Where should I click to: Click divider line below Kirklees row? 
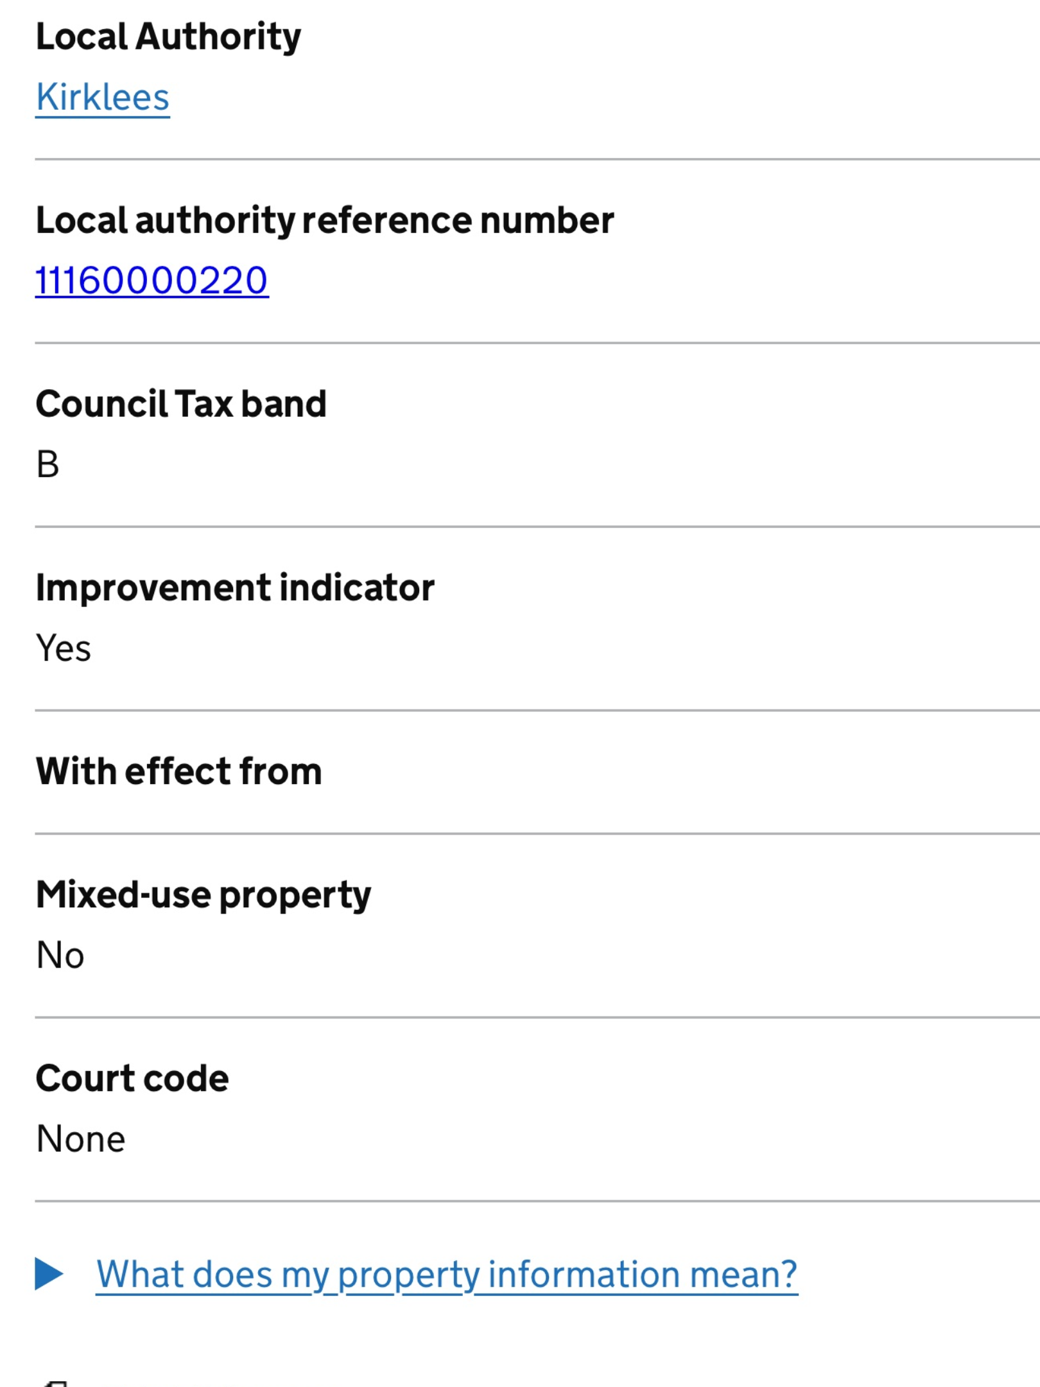[x=537, y=159]
